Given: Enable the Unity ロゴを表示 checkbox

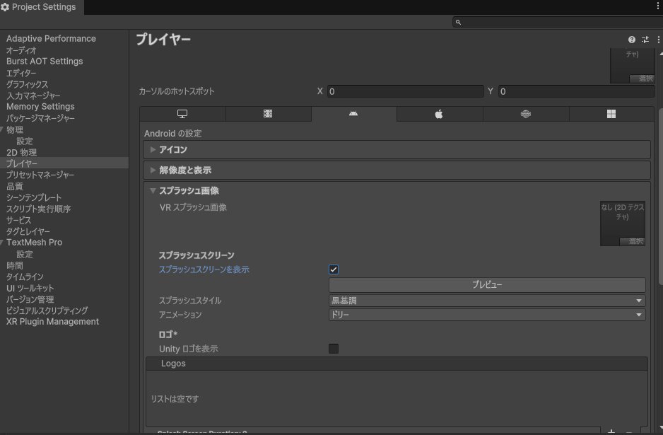Looking at the screenshot, I should pyautogui.click(x=334, y=349).
